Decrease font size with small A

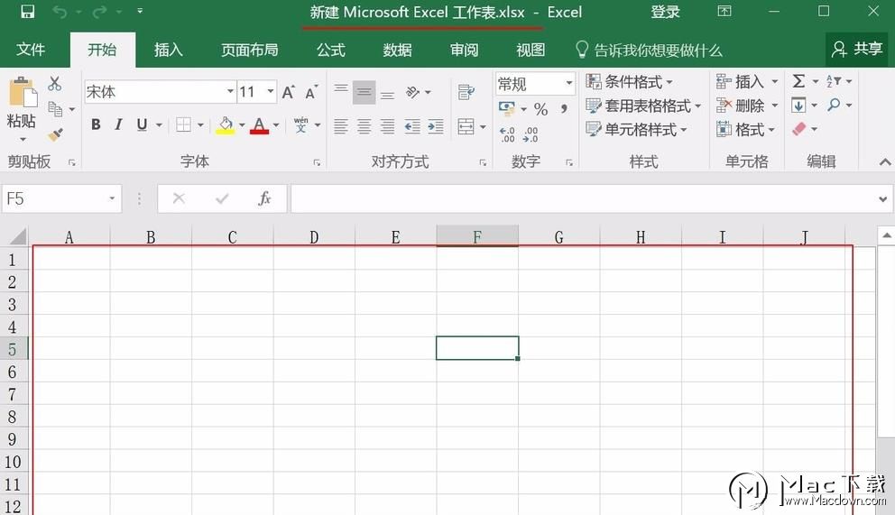[311, 92]
